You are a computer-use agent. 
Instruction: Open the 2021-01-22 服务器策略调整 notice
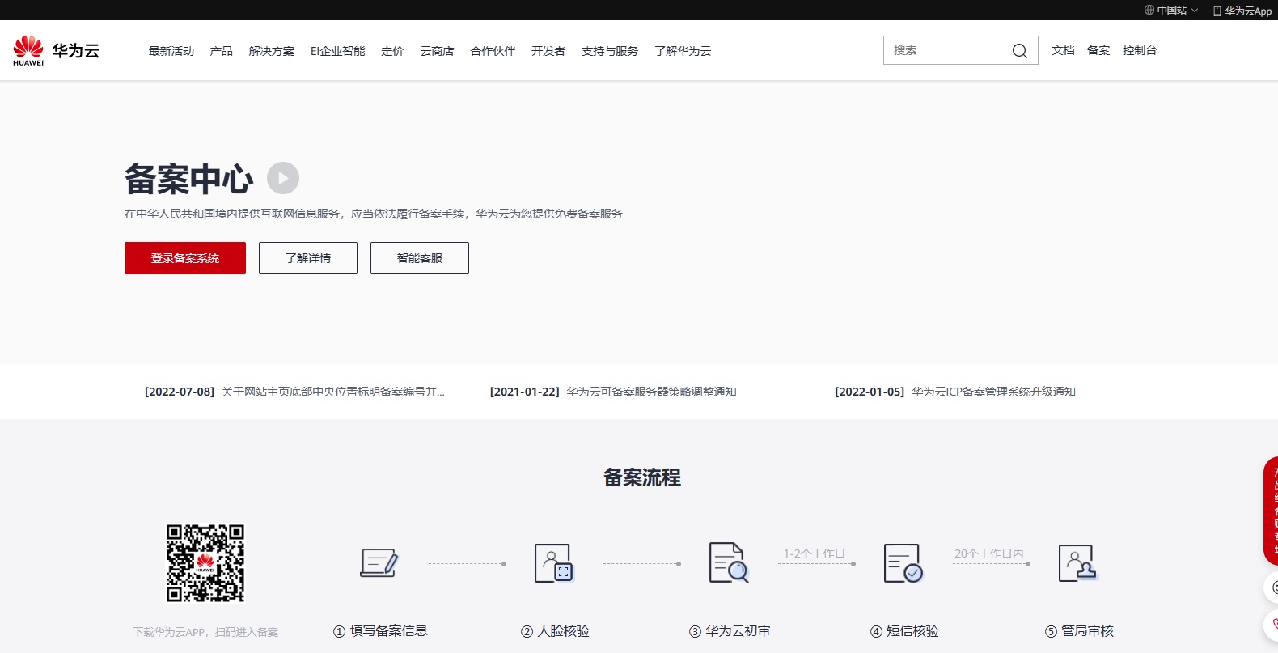(x=613, y=392)
